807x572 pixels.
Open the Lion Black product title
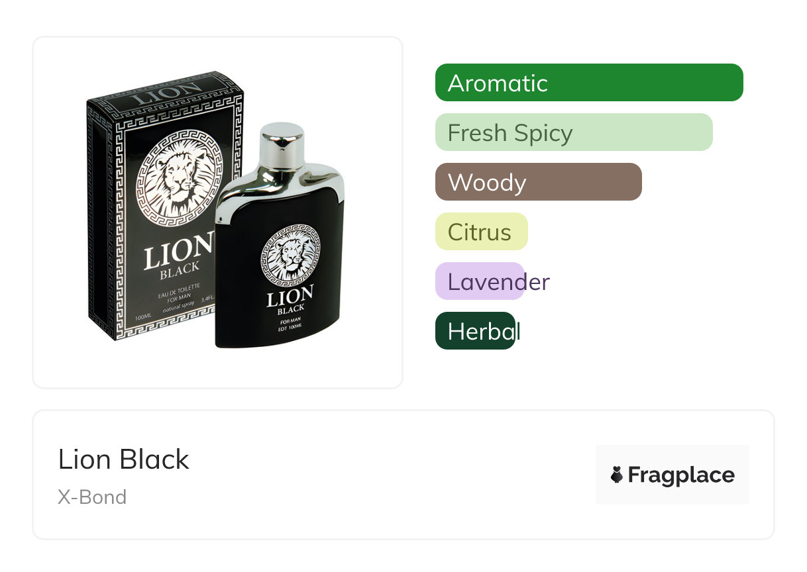point(124,459)
